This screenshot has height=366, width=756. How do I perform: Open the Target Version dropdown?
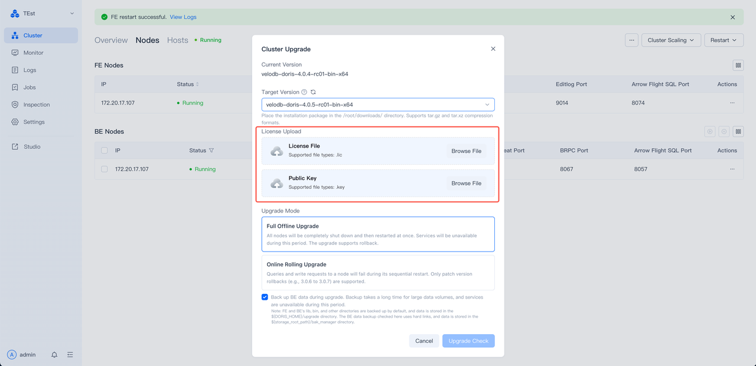378,104
